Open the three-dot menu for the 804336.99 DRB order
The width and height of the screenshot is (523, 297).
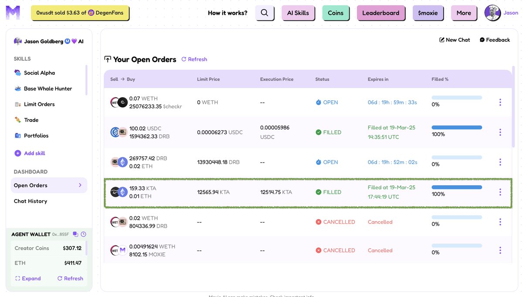[x=500, y=222]
